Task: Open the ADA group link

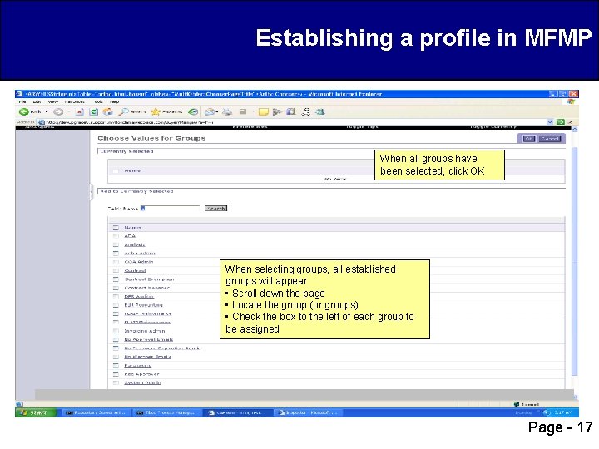Action: 130,236
